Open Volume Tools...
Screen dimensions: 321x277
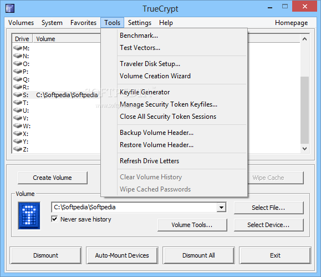[192, 225]
